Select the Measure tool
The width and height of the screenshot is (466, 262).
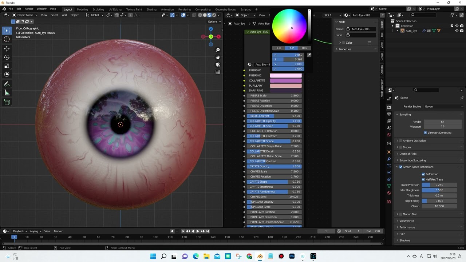tap(7, 93)
